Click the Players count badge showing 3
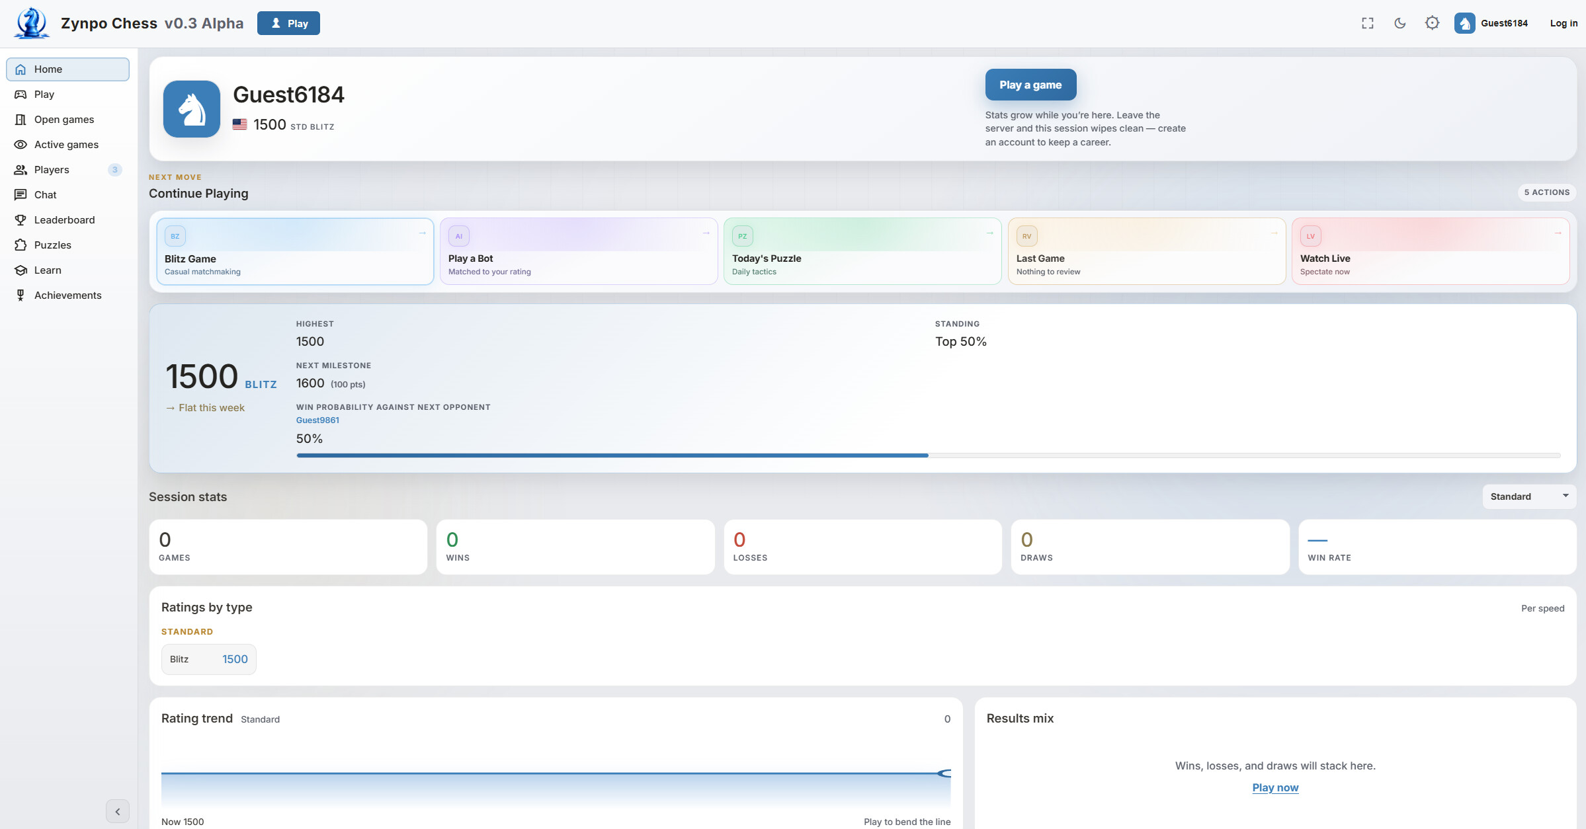The width and height of the screenshot is (1586, 829). pos(115,170)
